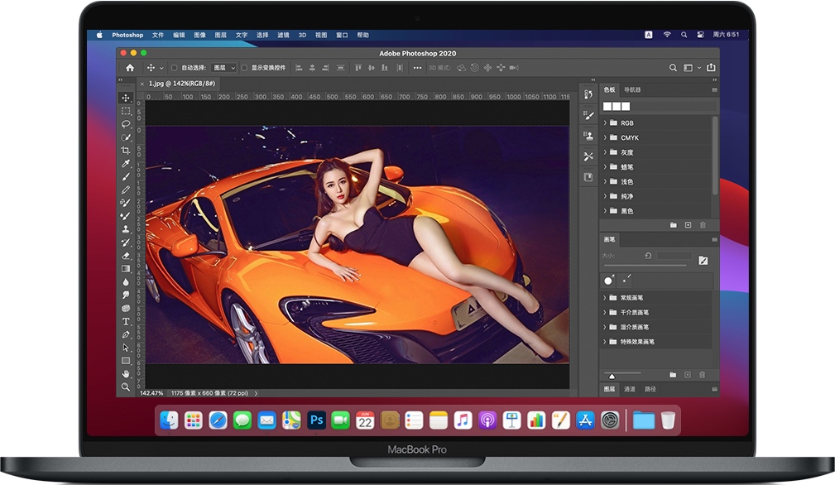
Task: Enable 显示变换控件 in the options bar
Action: [x=244, y=68]
